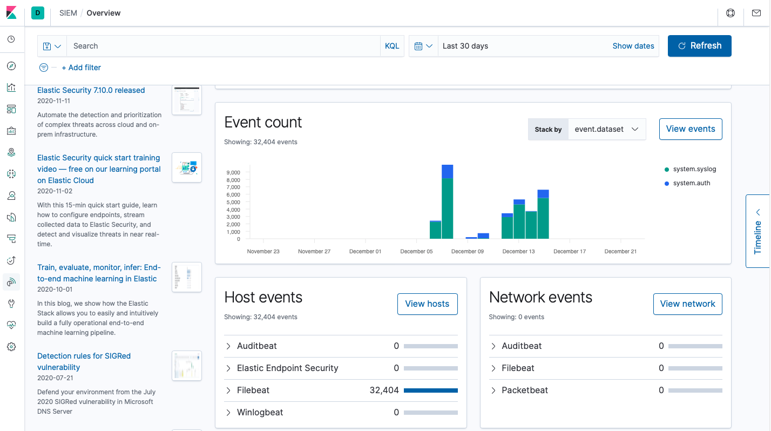
Task: Click the December 13 axis label
Action: click(518, 252)
